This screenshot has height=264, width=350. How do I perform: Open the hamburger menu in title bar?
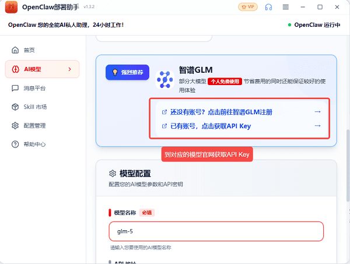click(x=285, y=7)
